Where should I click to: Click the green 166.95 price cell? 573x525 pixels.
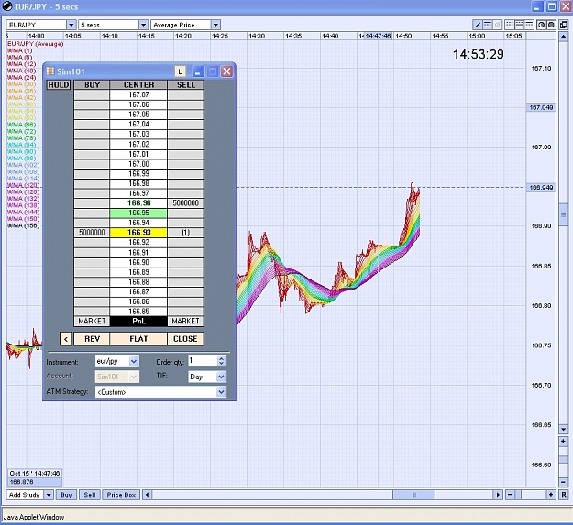138,213
